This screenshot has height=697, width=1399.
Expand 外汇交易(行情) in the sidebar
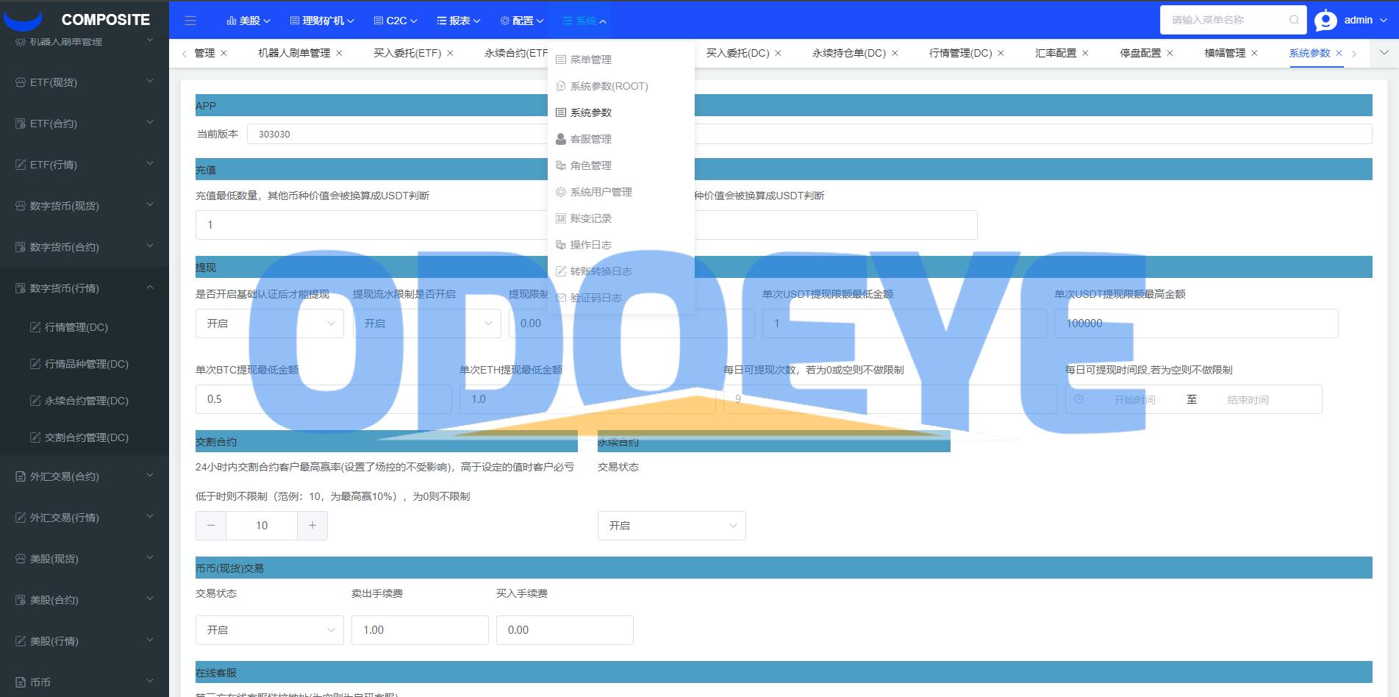tap(85, 518)
